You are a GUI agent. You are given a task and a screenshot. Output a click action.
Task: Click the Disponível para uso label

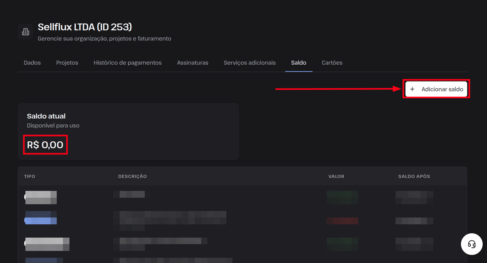click(53, 125)
